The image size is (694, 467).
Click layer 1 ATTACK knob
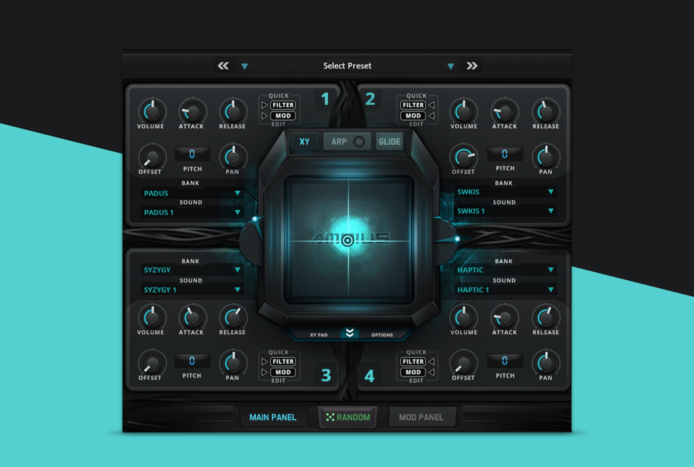(x=193, y=111)
